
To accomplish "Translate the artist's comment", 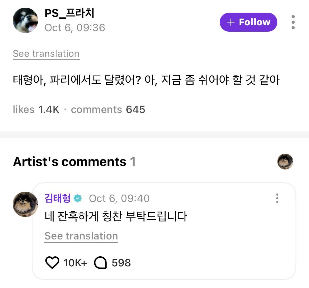I will click(x=81, y=236).
